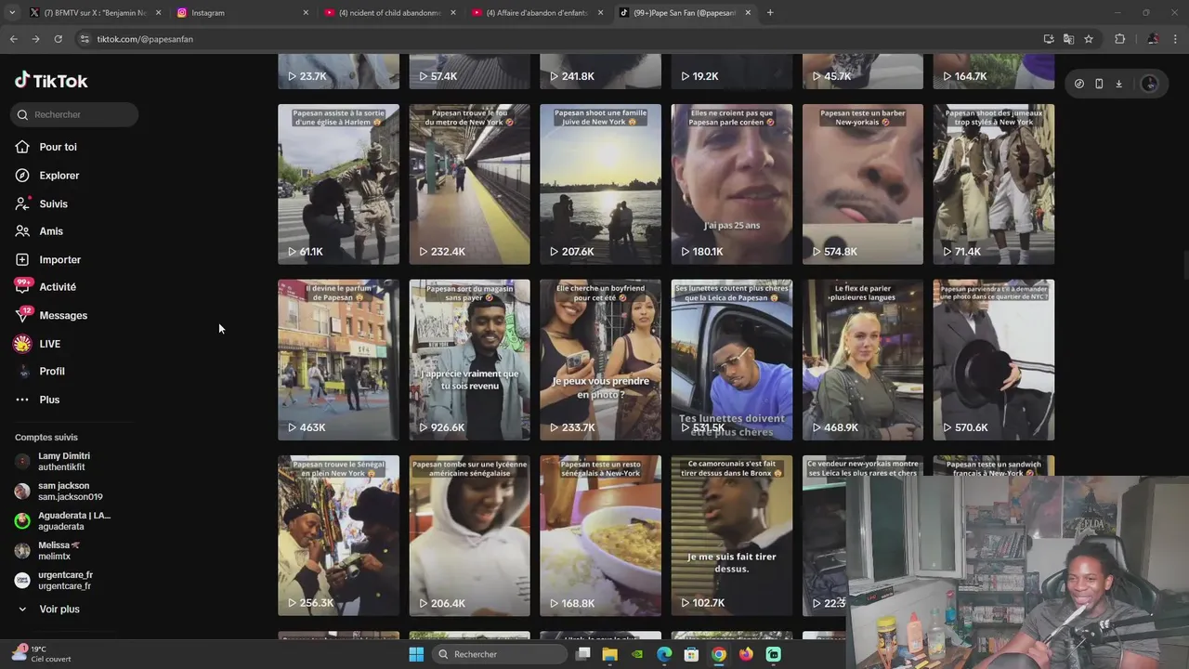Switch to BFMTV sur X browser tab
This screenshot has width=1189, height=669.
(95, 13)
